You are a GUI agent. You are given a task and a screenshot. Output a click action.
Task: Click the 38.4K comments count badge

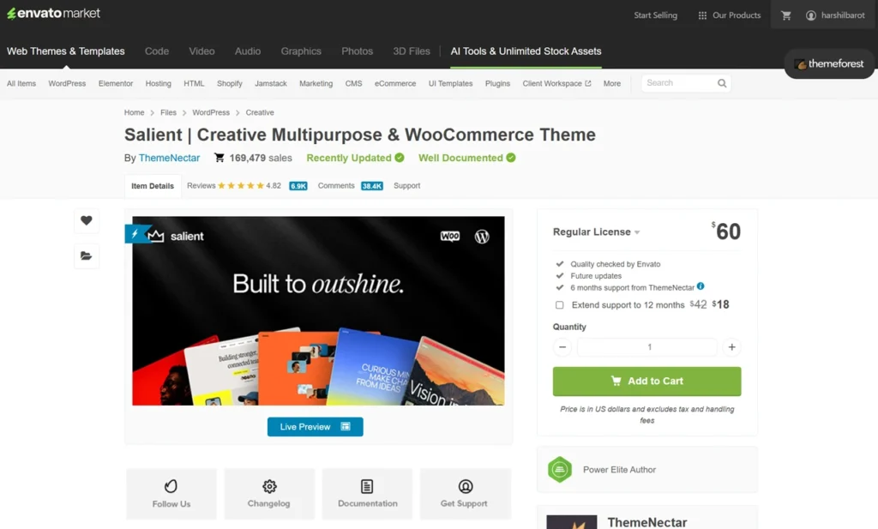tap(372, 186)
